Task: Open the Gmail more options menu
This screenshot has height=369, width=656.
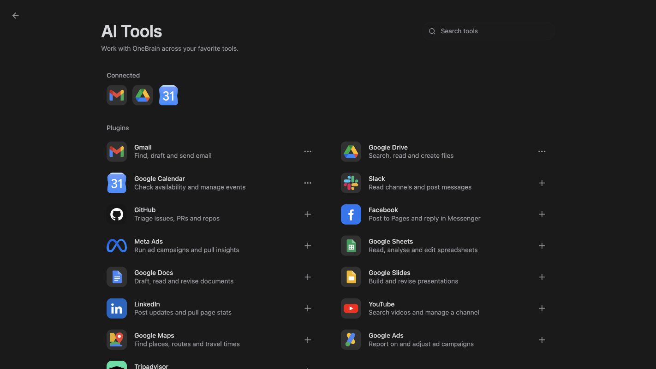Action: coord(308,151)
